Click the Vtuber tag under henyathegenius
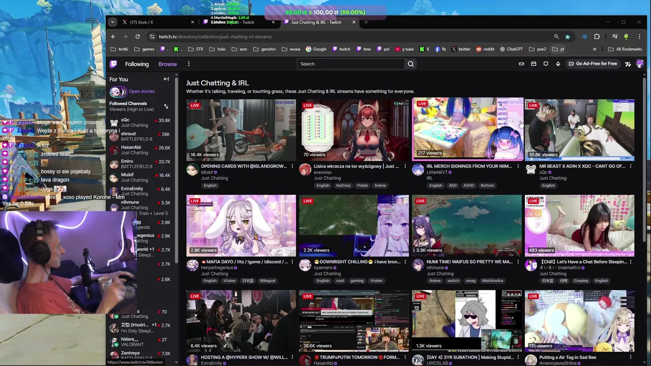 click(x=229, y=281)
